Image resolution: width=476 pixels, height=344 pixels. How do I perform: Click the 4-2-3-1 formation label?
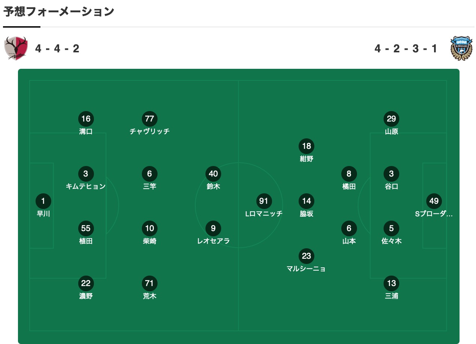pyautogui.click(x=406, y=49)
